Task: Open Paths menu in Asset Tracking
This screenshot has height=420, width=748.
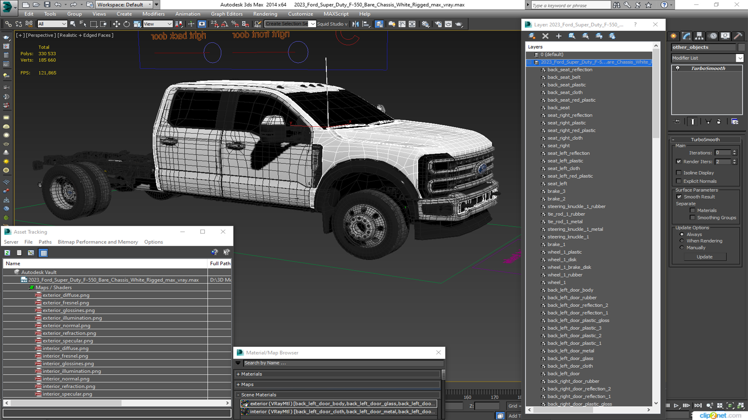Action: (x=45, y=242)
